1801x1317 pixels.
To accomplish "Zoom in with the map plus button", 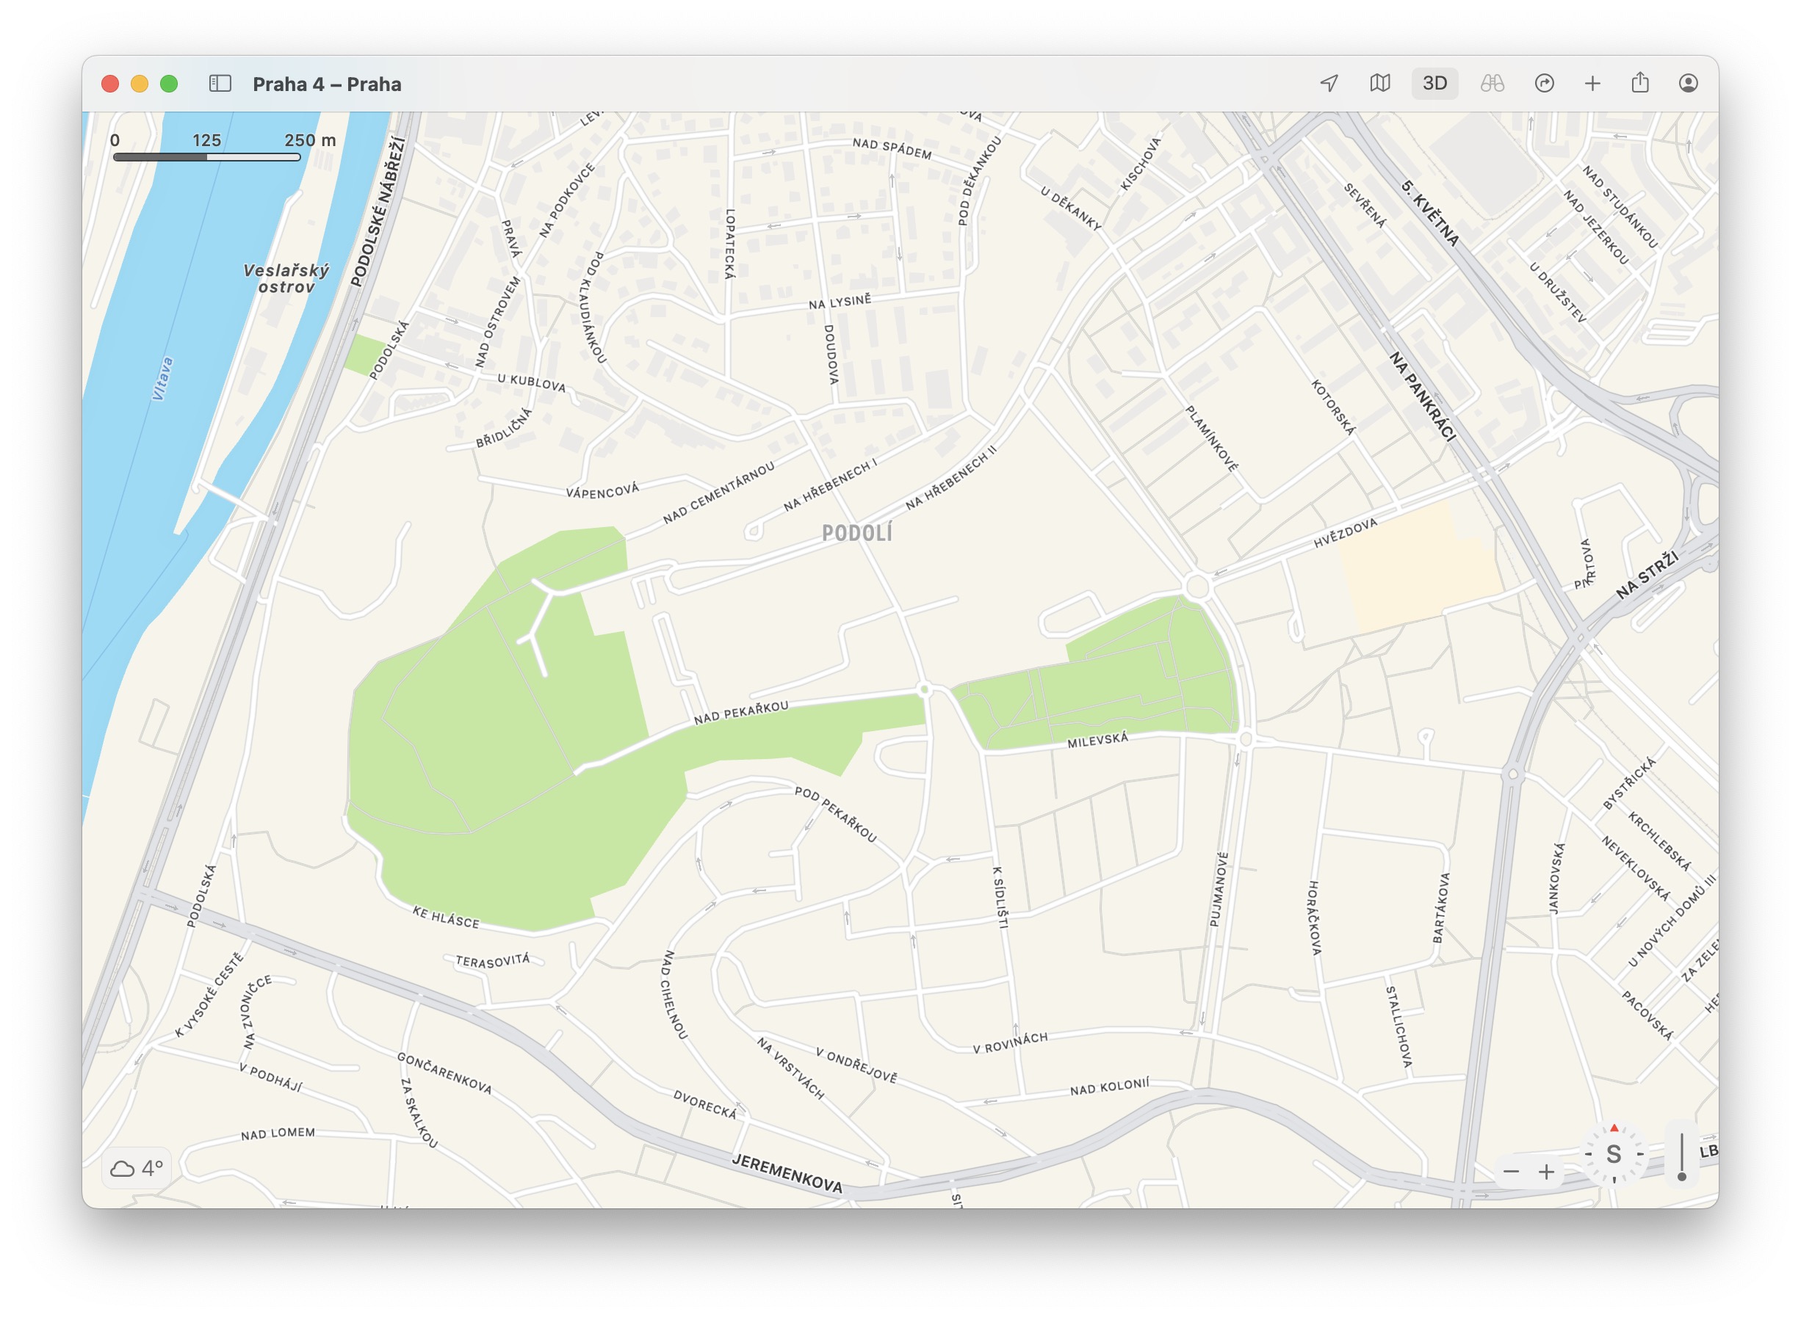I will pos(1547,1172).
